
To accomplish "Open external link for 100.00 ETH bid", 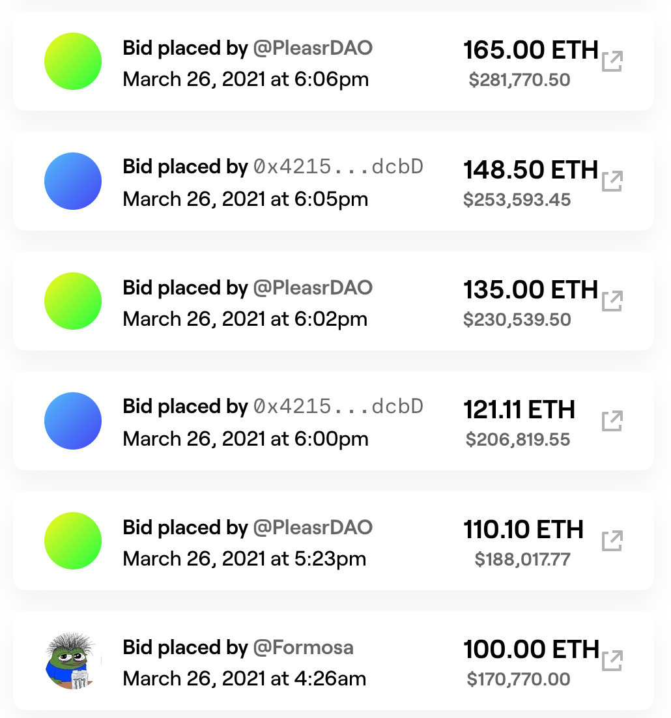I will [612, 661].
